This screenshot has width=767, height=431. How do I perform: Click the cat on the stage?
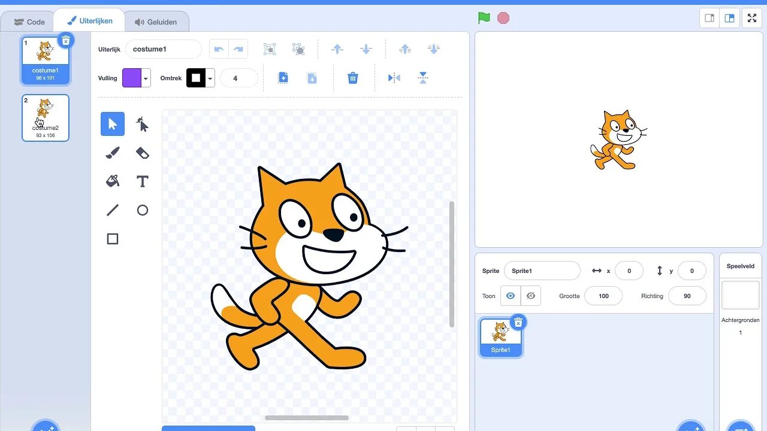coord(618,140)
